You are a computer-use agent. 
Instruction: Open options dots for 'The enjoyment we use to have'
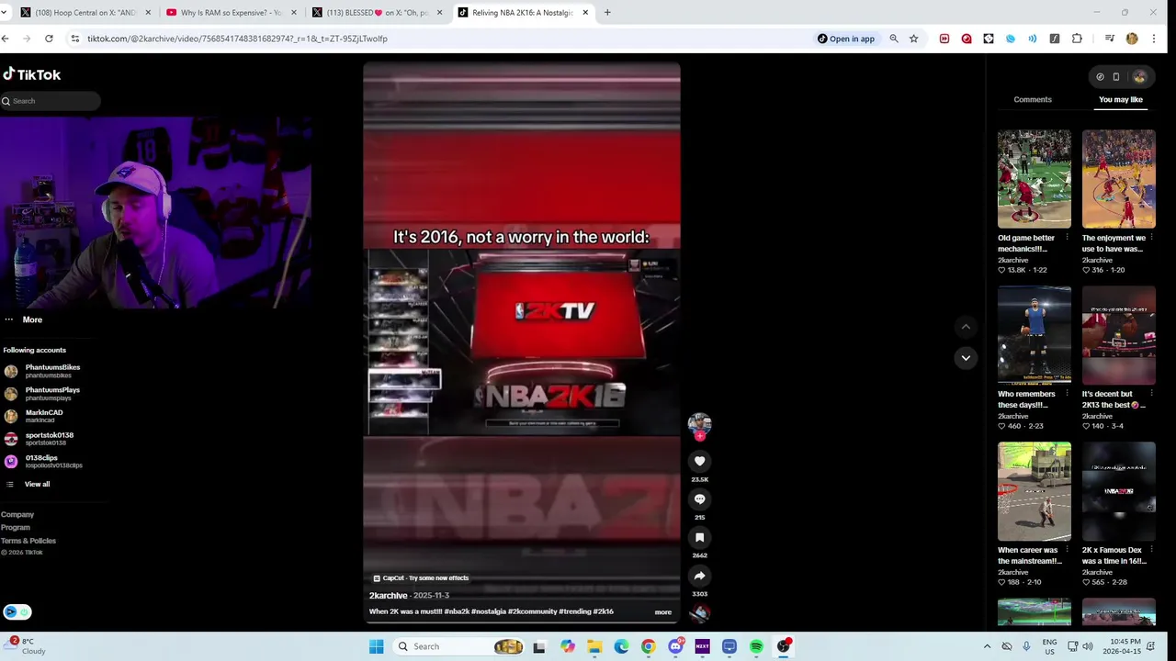(x=1151, y=238)
